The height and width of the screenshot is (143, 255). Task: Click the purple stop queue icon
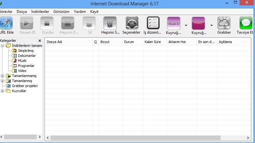pyautogui.click(x=198, y=23)
